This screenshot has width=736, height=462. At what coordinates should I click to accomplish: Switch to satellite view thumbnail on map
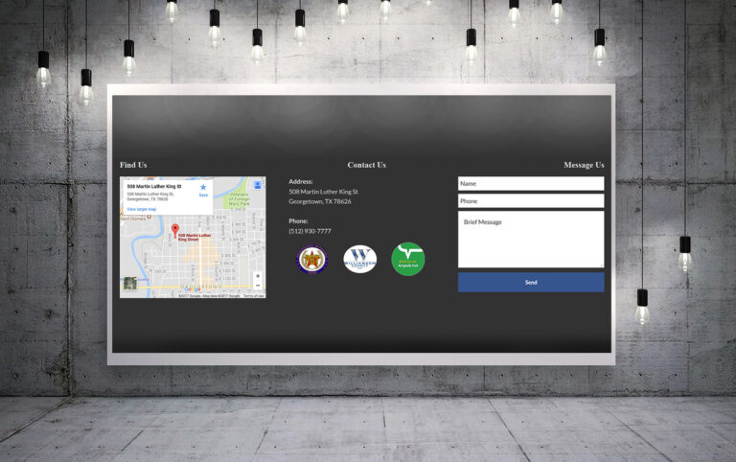pos(129,284)
